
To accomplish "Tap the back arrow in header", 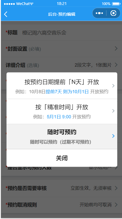I will pos(6,14).
